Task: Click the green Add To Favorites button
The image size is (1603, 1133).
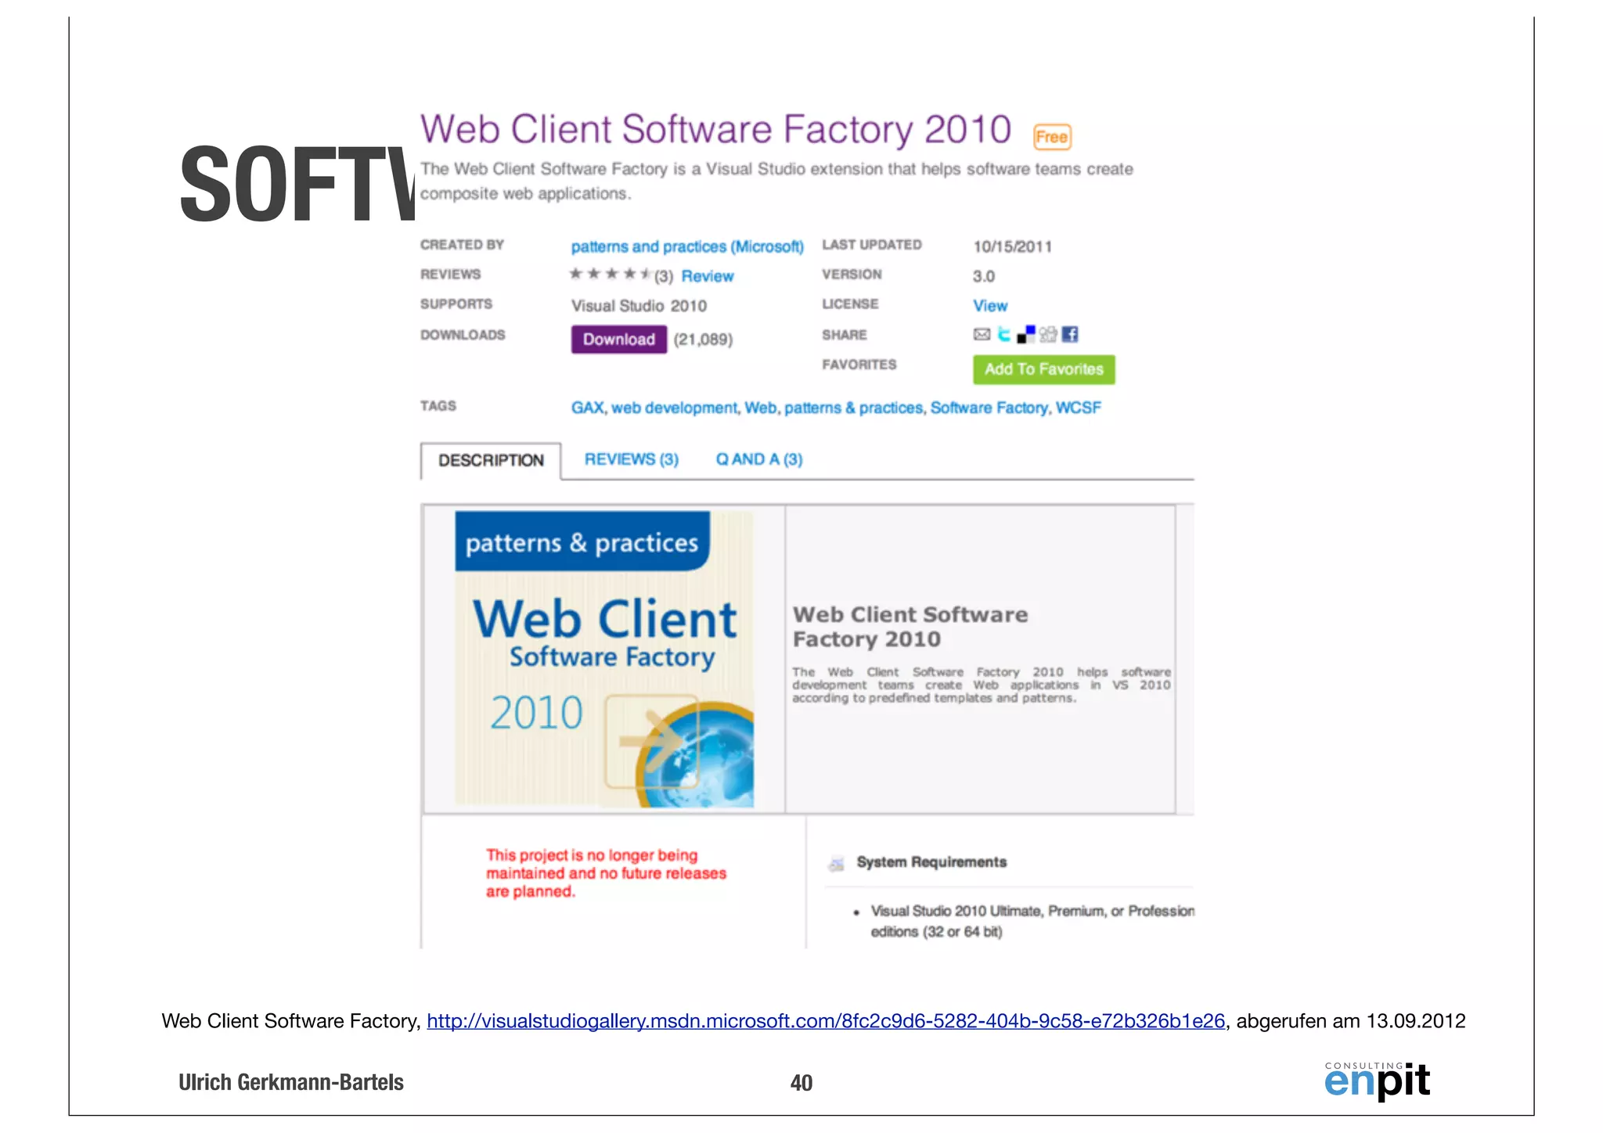Action: [1043, 369]
